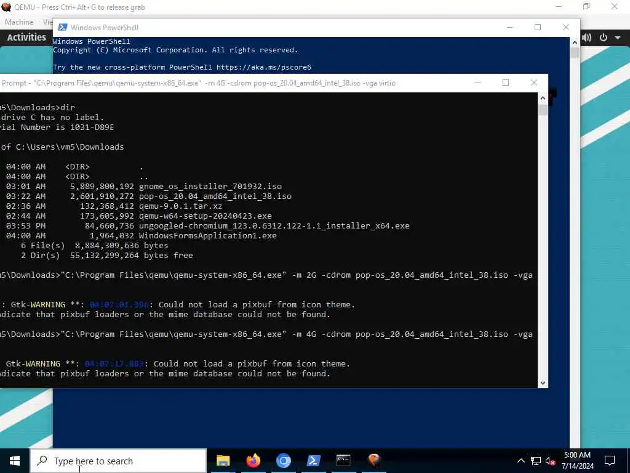Maximize the Command Prompt window
This screenshot has height=473, width=630.
[x=506, y=83]
